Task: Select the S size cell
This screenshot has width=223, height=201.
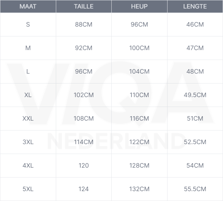Action: click(x=28, y=25)
